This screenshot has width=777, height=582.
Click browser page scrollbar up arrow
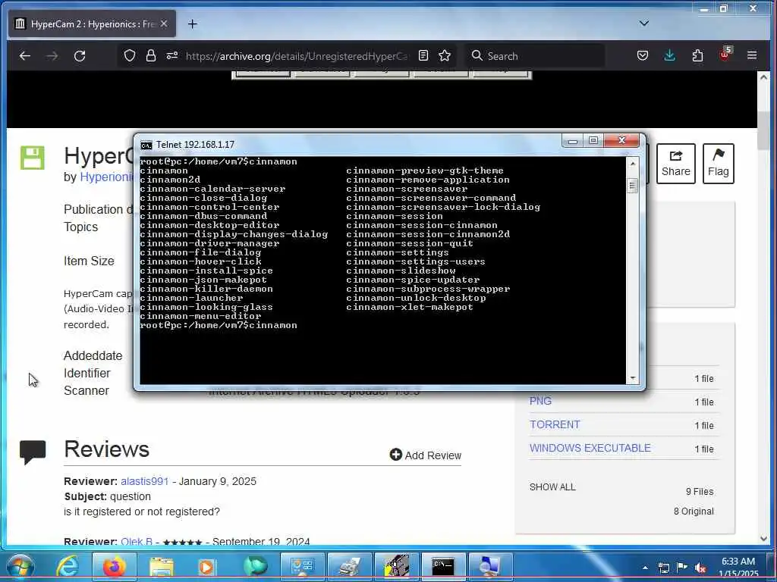763,78
